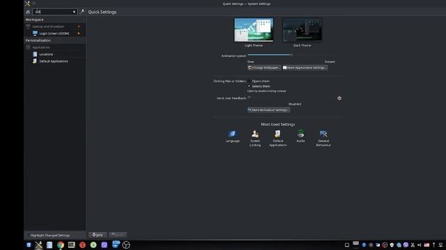The image size is (446, 250).
Task: Launch Google Chrome from the taskbar
Action: (x=61, y=245)
